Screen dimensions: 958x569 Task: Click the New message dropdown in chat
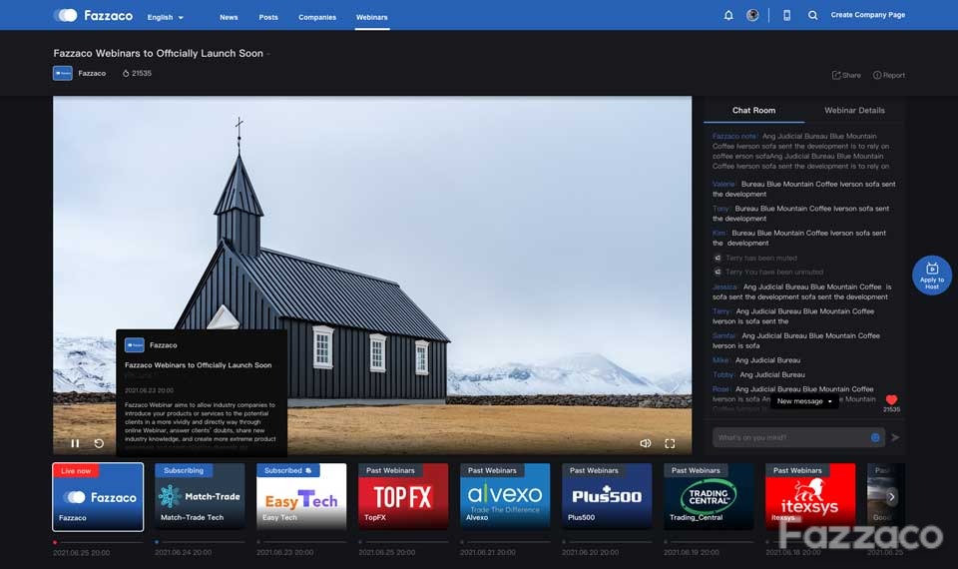(804, 401)
